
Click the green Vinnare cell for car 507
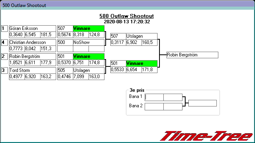[89, 28]
